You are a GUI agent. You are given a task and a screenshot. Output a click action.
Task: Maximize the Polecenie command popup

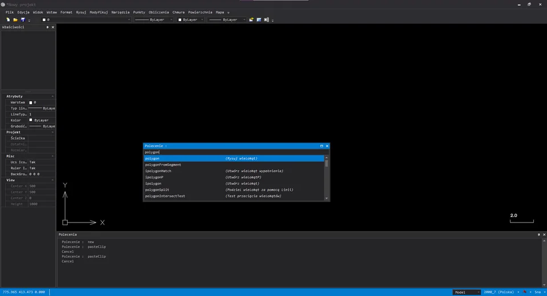click(321, 146)
